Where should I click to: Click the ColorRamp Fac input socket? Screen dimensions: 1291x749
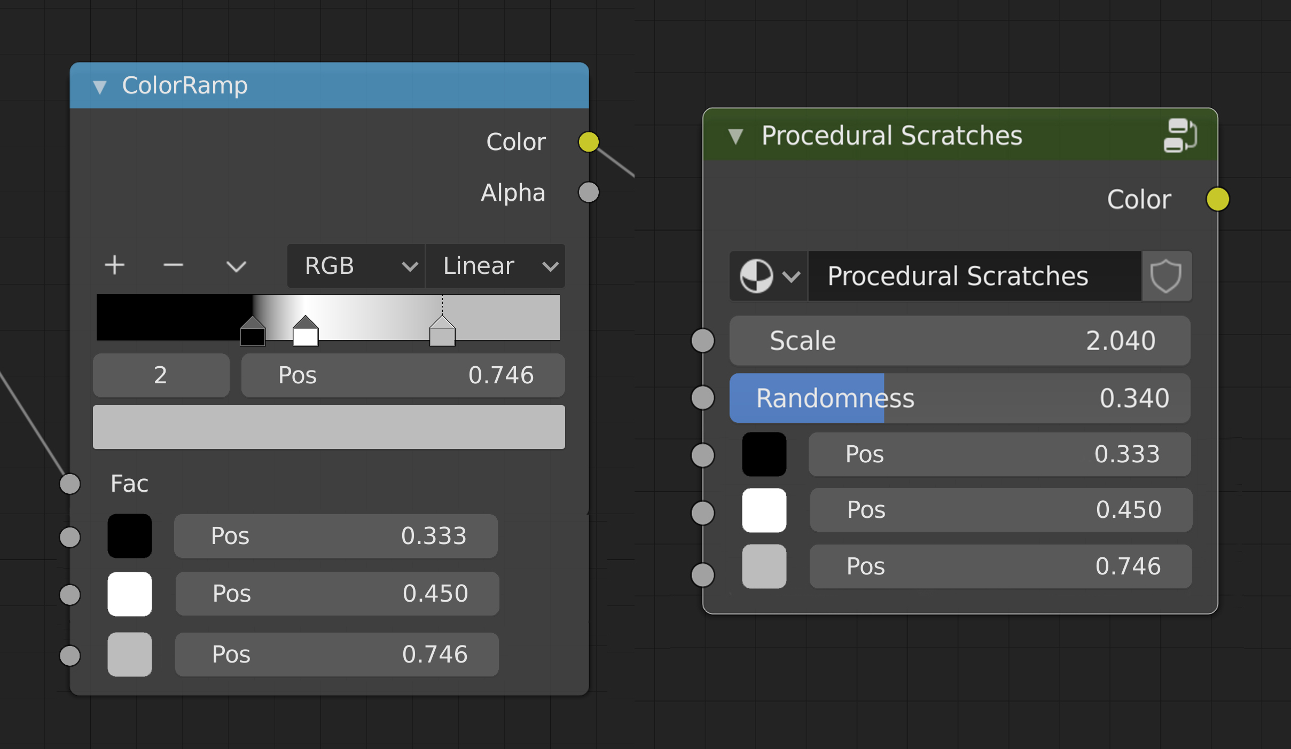(70, 484)
